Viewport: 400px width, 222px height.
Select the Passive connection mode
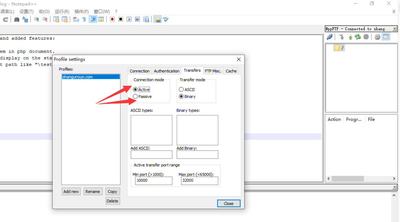click(x=136, y=97)
